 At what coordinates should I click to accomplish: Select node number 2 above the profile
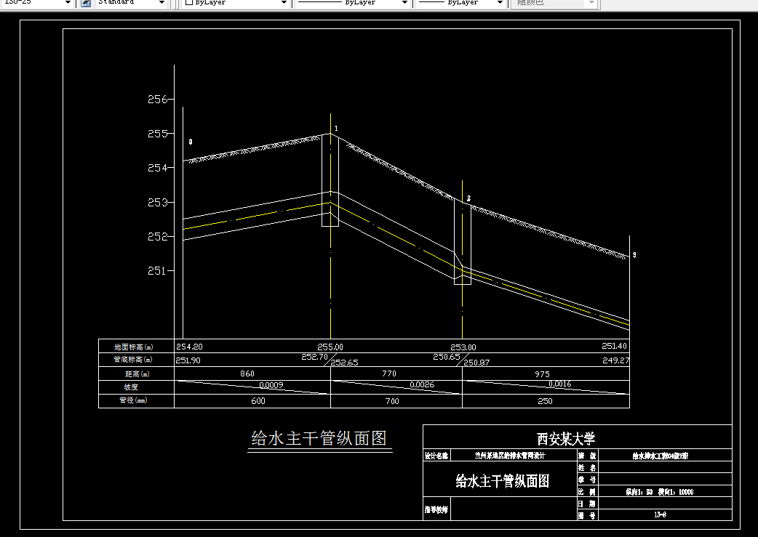click(x=468, y=198)
